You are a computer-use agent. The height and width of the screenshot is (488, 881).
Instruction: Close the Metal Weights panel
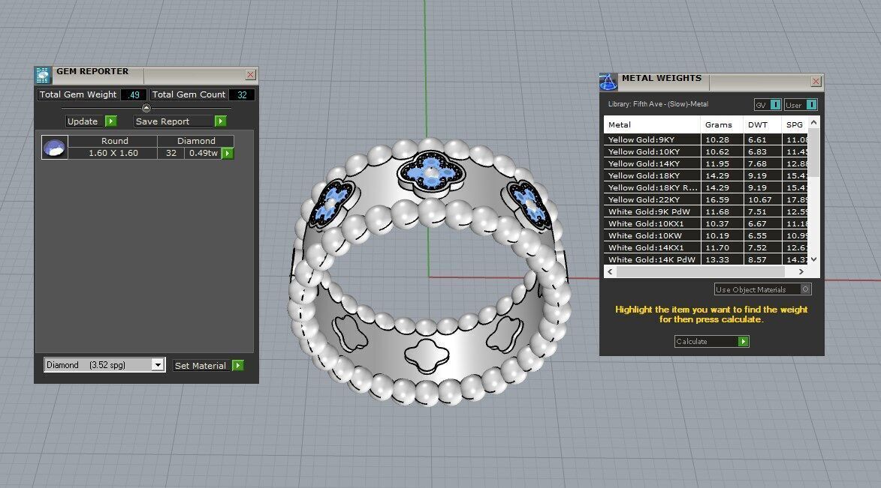816,82
